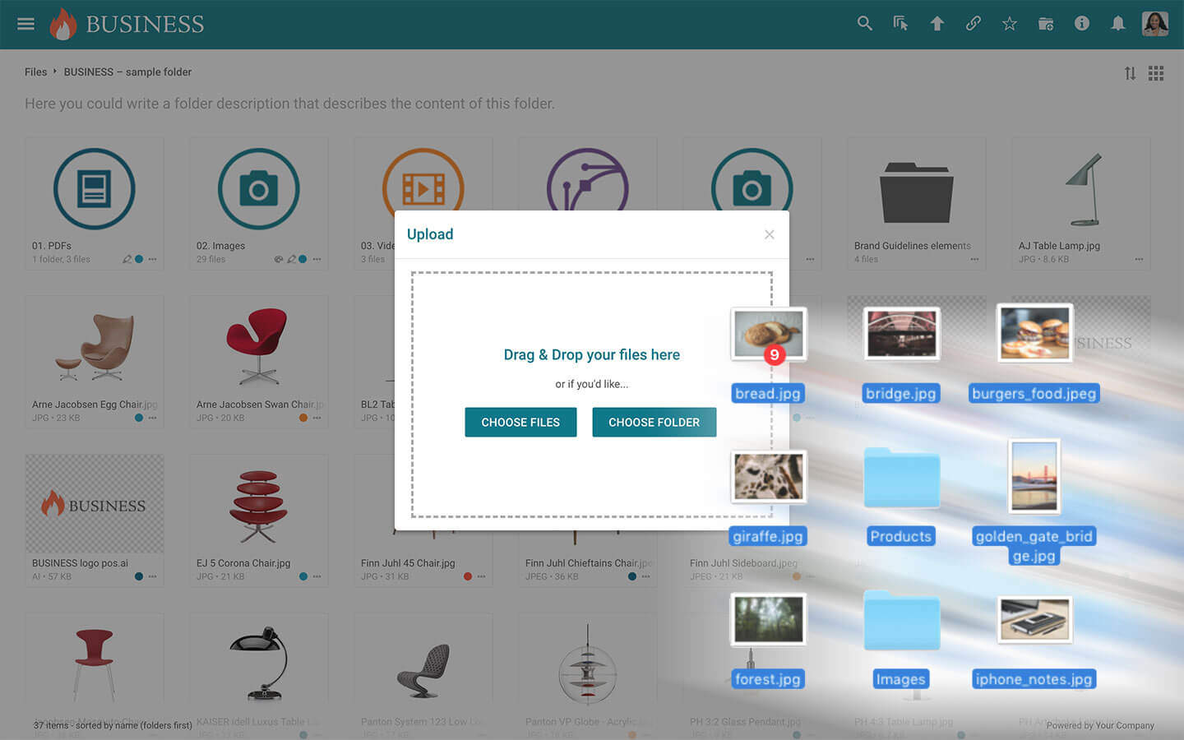
Task: Click the dragged giraffe.jpg file icon
Action: [769, 477]
